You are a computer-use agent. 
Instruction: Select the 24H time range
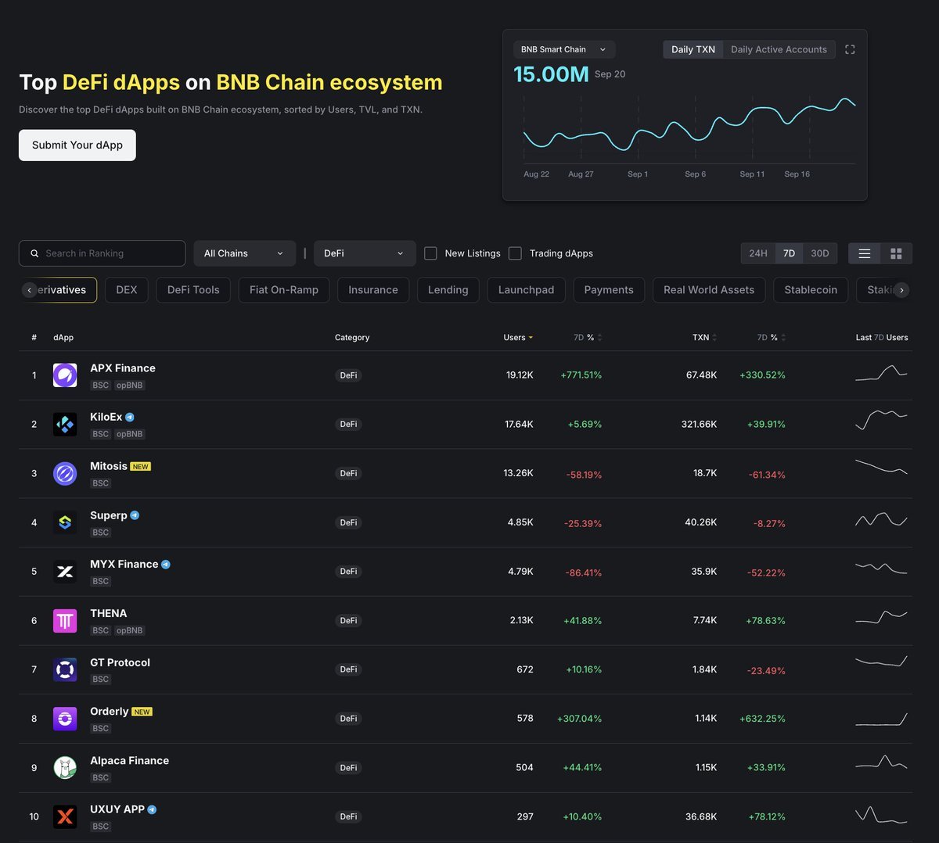(758, 253)
